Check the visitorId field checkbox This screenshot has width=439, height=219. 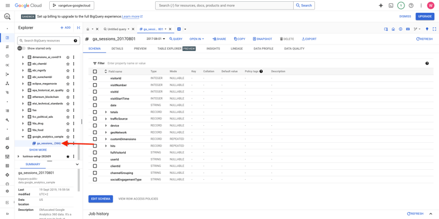95,78
